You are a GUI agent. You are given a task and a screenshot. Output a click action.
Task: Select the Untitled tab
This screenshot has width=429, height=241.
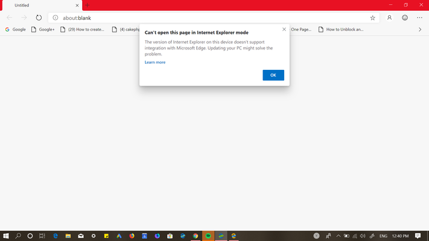[42, 5]
